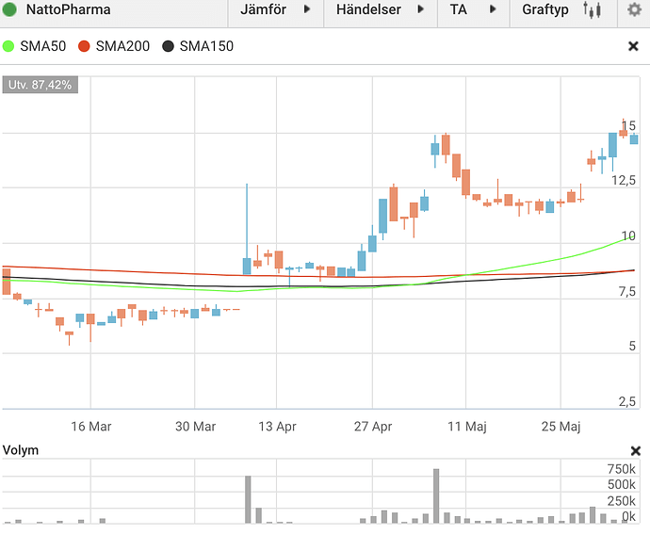This screenshot has width=650, height=535.
Task: Click the 500k volume axis label
Action: [x=621, y=484]
